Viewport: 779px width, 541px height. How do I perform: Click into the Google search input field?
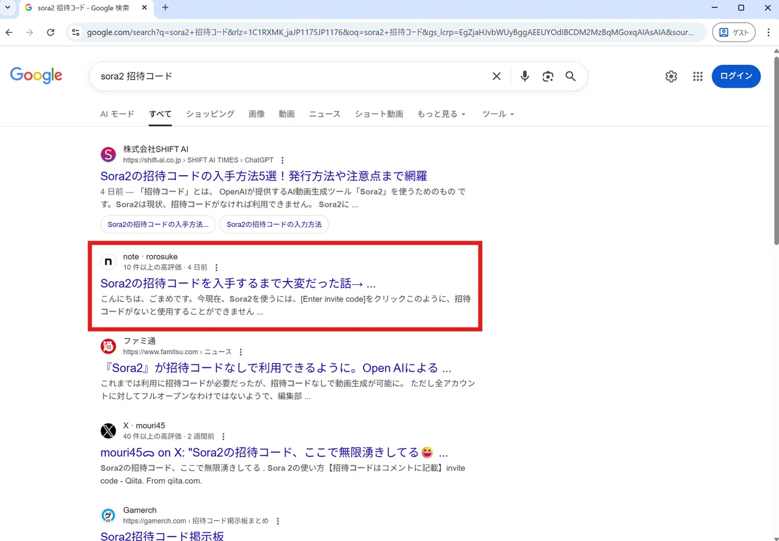(x=292, y=77)
